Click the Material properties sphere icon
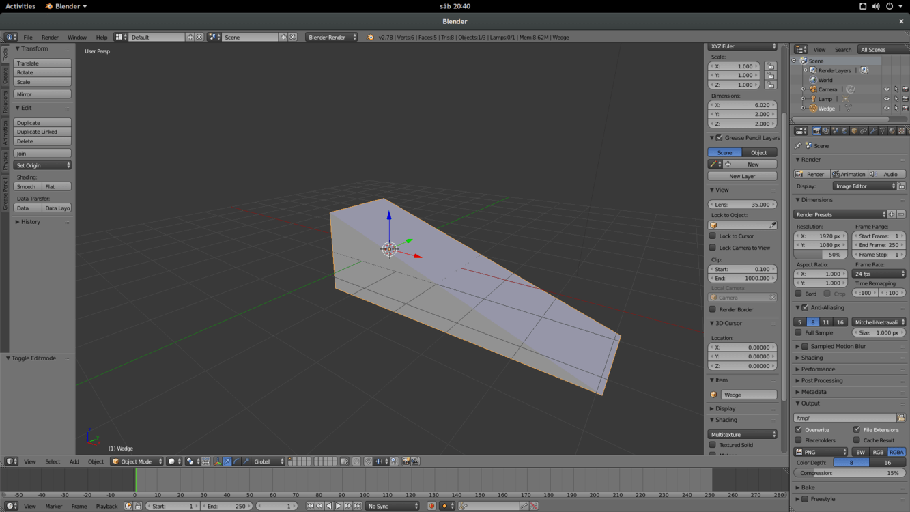Image resolution: width=910 pixels, height=512 pixels. (x=892, y=130)
